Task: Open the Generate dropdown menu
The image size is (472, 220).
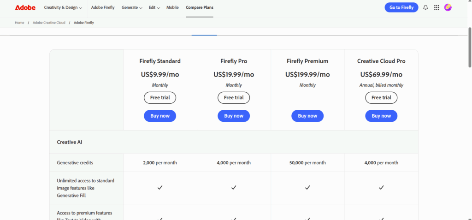Action: point(132,7)
